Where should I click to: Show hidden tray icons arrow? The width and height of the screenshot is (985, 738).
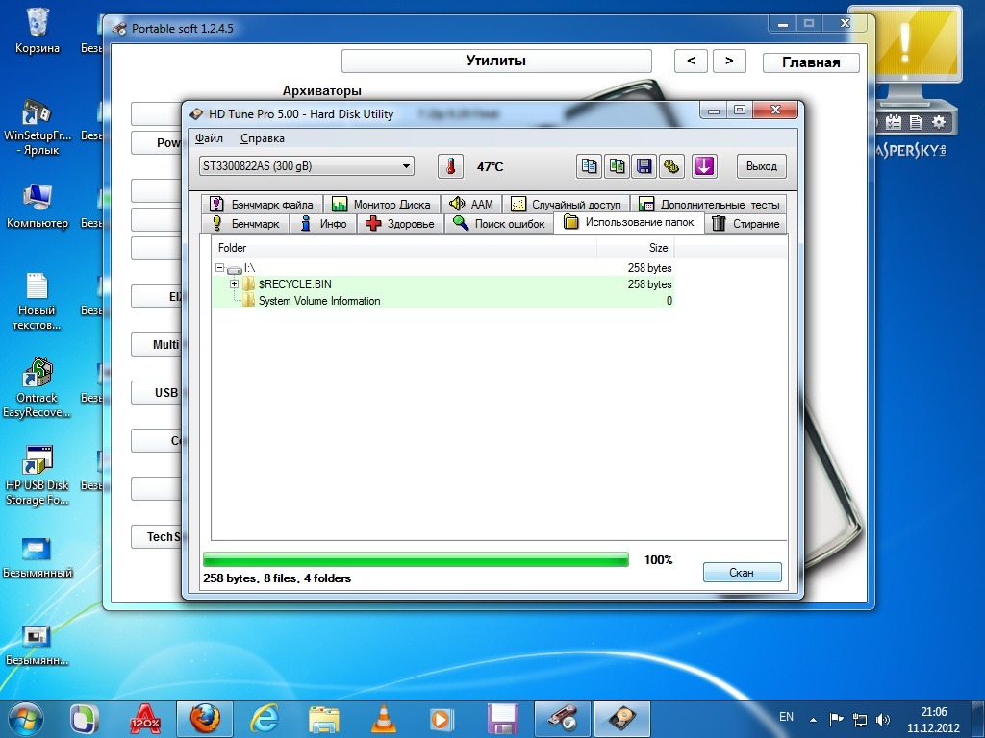(x=814, y=720)
